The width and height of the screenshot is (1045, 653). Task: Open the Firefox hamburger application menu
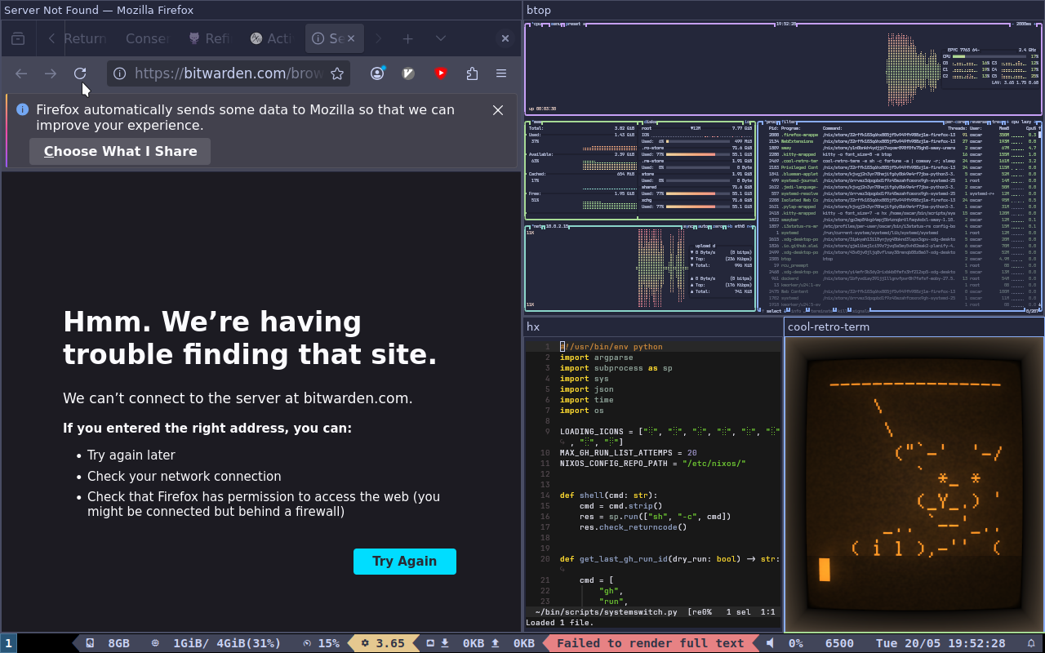pos(501,73)
